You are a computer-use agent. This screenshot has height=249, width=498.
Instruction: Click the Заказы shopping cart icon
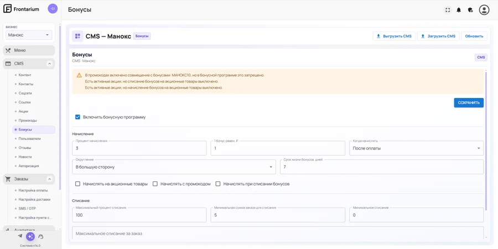click(x=8, y=179)
